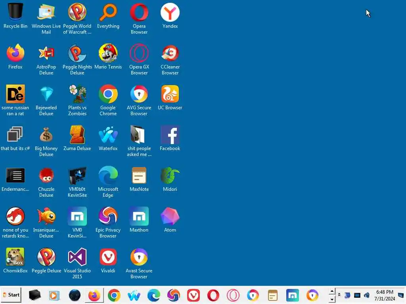Click the Vivaldi taskbar icon
This screenshot has height=304, width=406.
click(193, 295)
